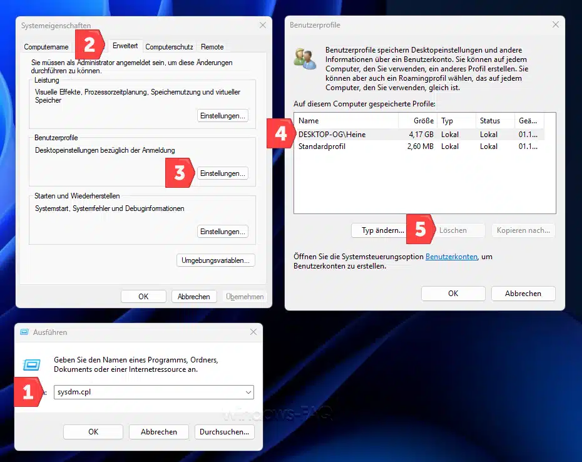
Task: Click the Umgebungsvariablen button
Action: [x=216, y=260]
